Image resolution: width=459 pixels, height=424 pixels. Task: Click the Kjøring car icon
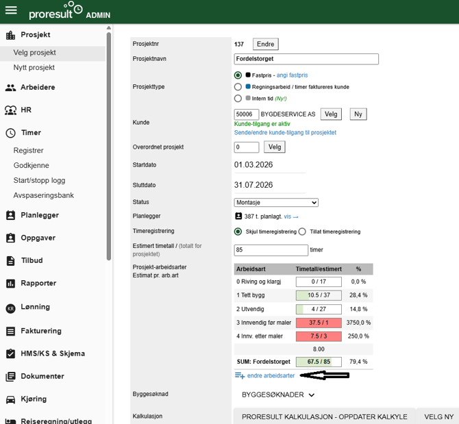click(x=10, y=399)
